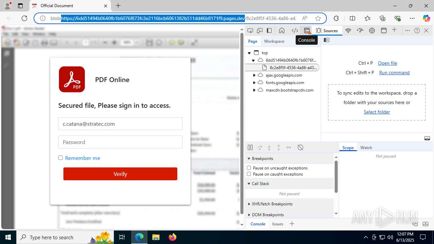Add a quick view tool with plus
Image resolution: width=434 pixels, height=244 pixels.
[292, 224]
